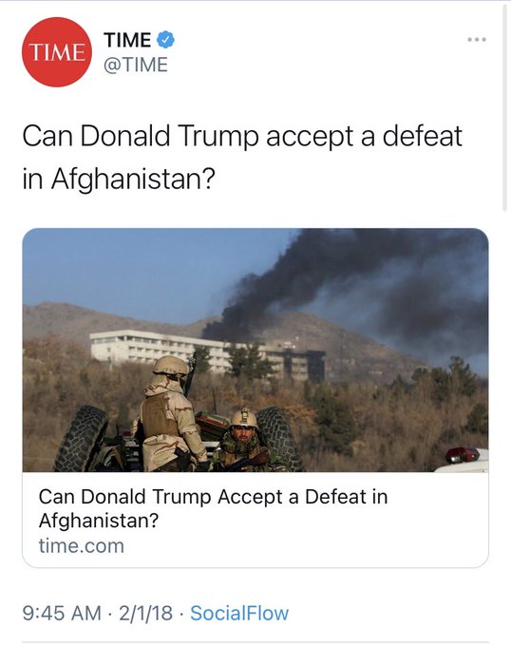
Task: Tap the standing soldier in desert camouflage
Action: pos(170,414)
